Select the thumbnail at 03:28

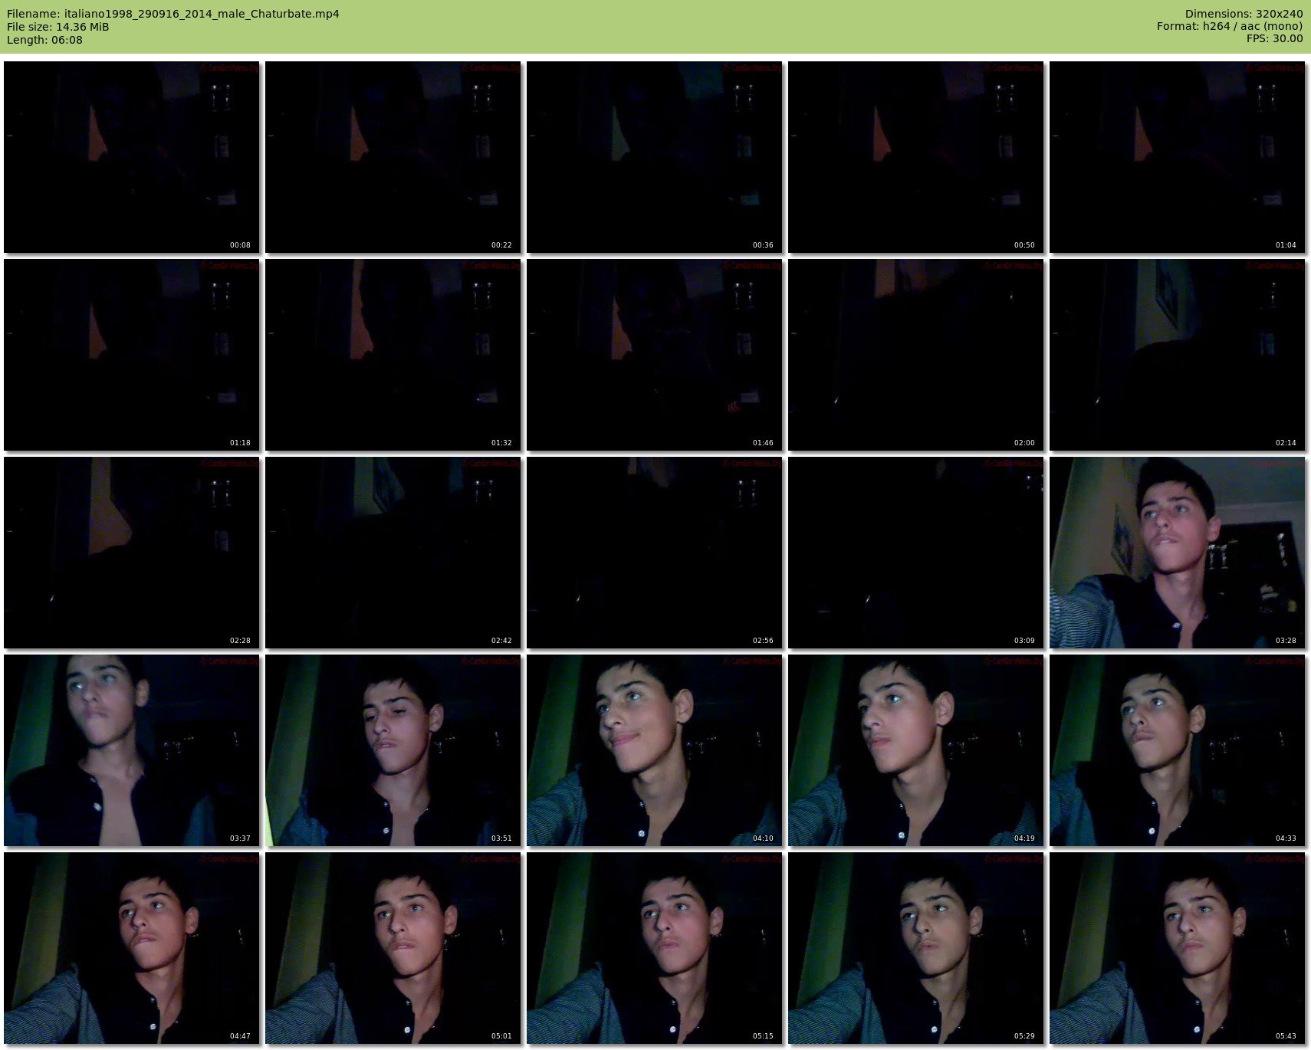coord(1178,553)
